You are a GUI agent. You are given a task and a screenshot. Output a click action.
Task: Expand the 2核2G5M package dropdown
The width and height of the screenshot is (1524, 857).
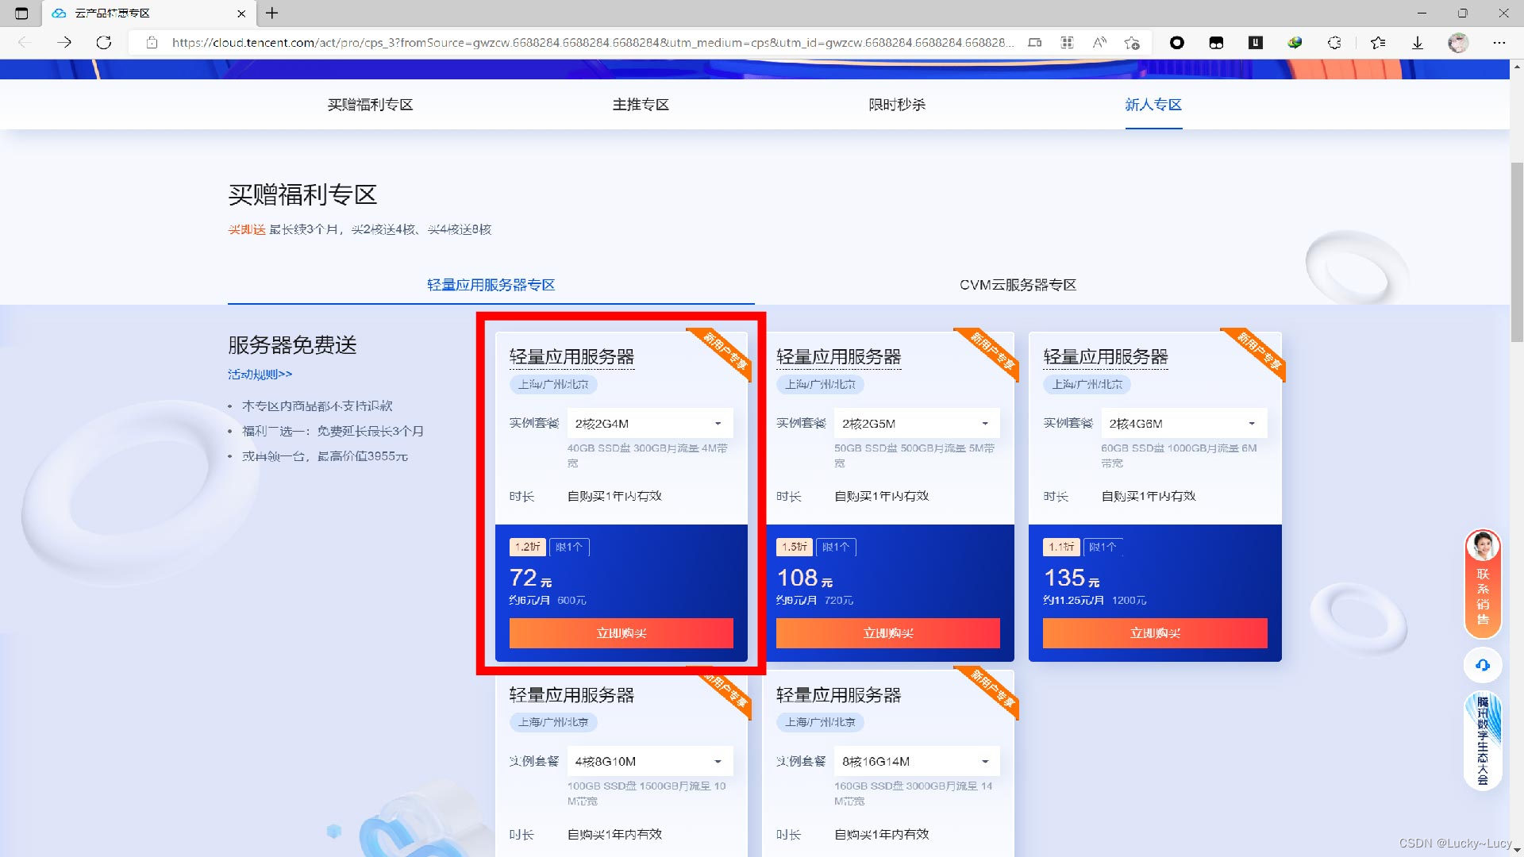[x=917, y=424]
